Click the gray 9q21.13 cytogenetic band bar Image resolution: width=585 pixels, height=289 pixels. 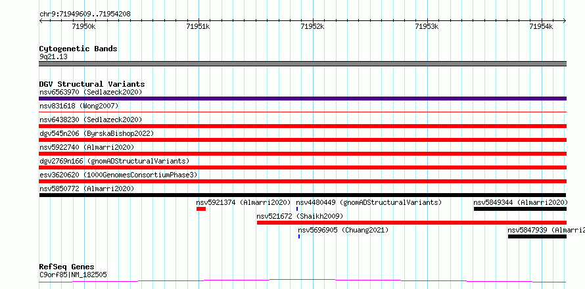pos(302,64)
